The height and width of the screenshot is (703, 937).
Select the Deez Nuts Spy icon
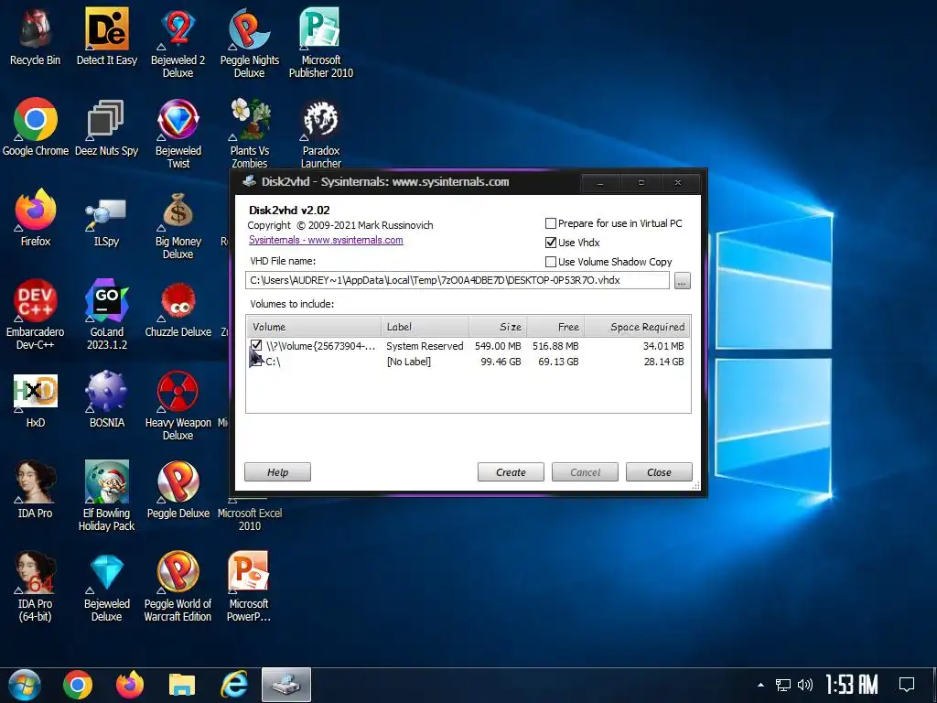pos(106,128)
